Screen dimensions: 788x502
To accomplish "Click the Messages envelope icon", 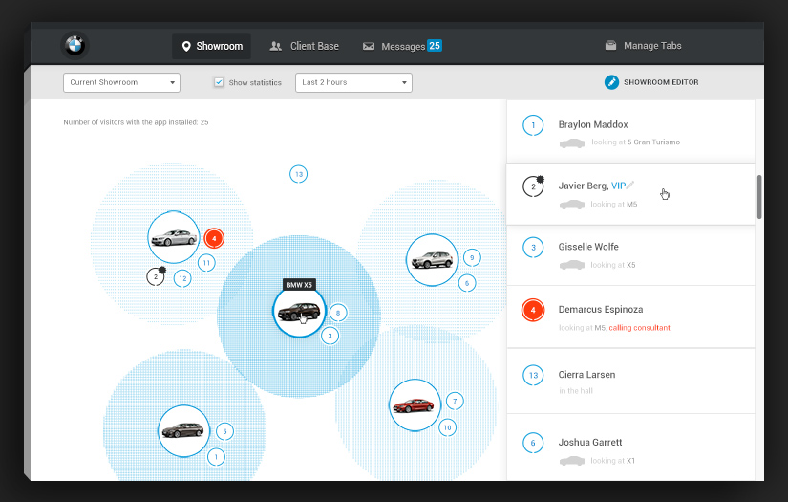I will [369, 46].
